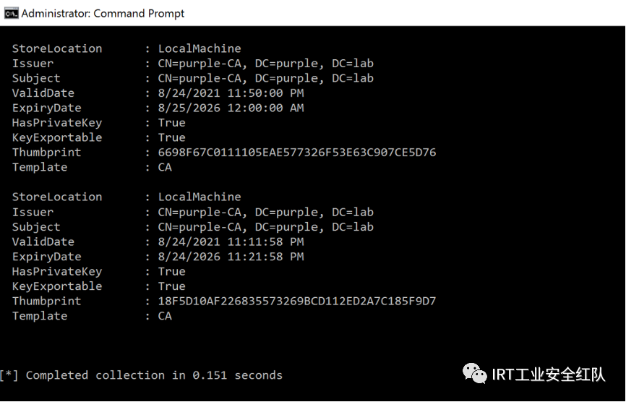Click the ExpiryDate 8/24/2026 11:21:58 PM value

pyautogui.click(x=231, y=257)
